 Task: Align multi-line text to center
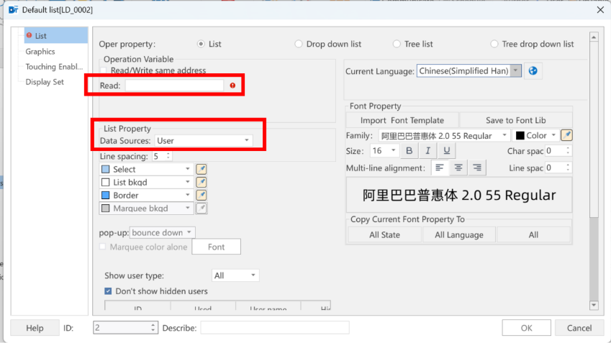click(x=458, y=168)
